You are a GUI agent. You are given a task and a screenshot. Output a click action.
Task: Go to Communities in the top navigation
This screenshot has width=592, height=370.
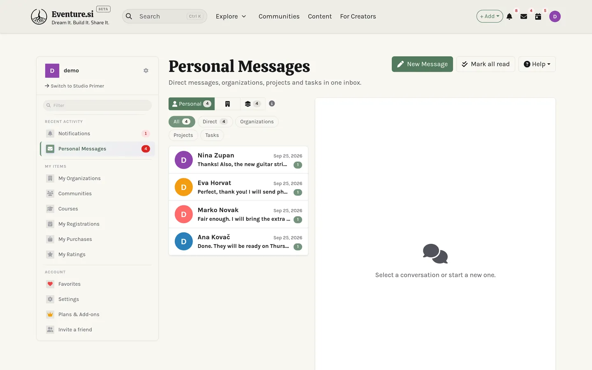pyautogui.click(x=279, y=16)
